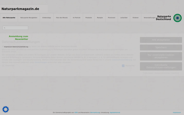The image size is (184, 115).
Task: Open the Produkte menu item
Action: tap(89, 17)
